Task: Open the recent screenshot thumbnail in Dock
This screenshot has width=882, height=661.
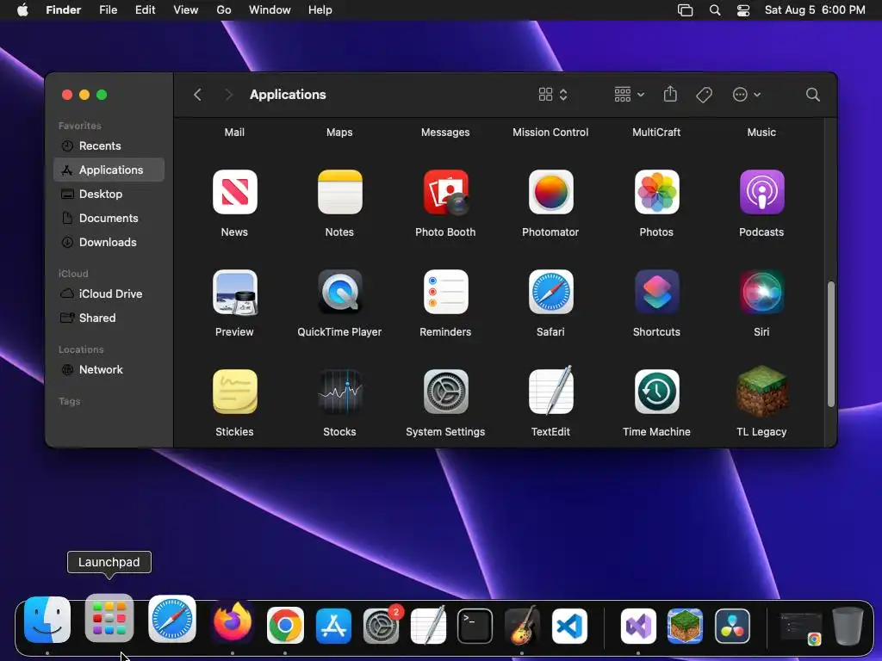Action: pyautogui.click(x=801, y=627)
